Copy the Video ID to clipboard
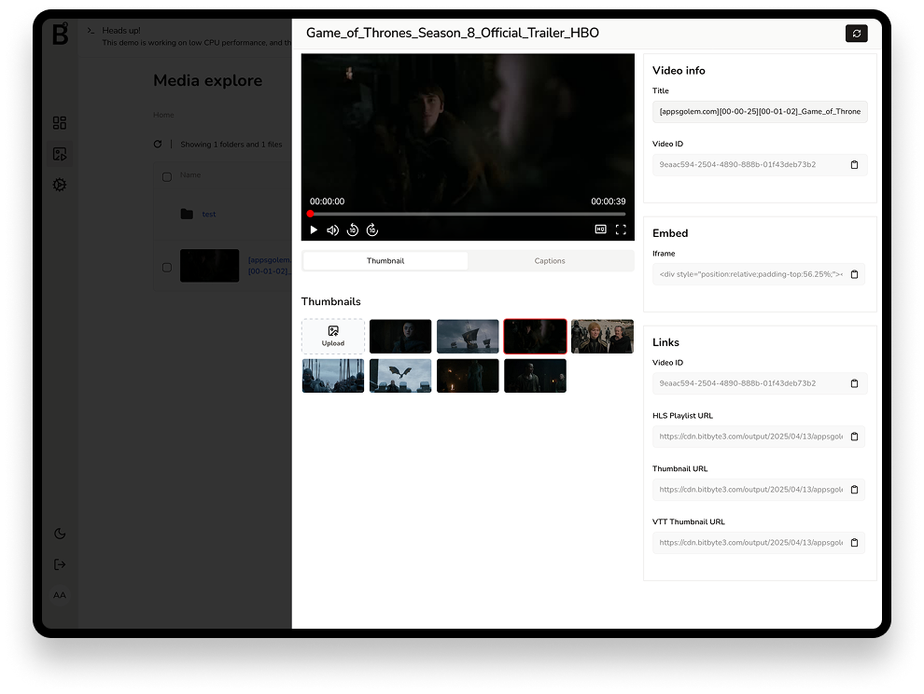The height and width of the screenshot is (694, 924). pyautogui.click(x=855, y=164)
